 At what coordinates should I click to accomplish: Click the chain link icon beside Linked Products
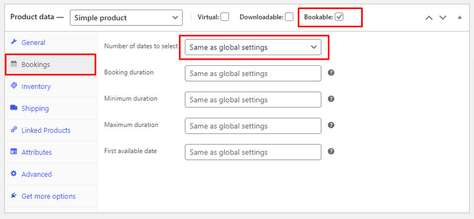coord(14,129)
